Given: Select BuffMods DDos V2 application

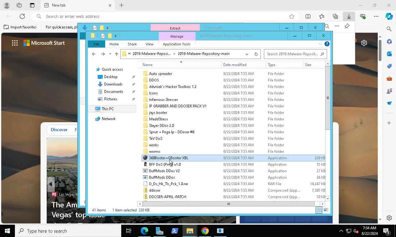Looking at the screenshot, I should tap(164, 171).
